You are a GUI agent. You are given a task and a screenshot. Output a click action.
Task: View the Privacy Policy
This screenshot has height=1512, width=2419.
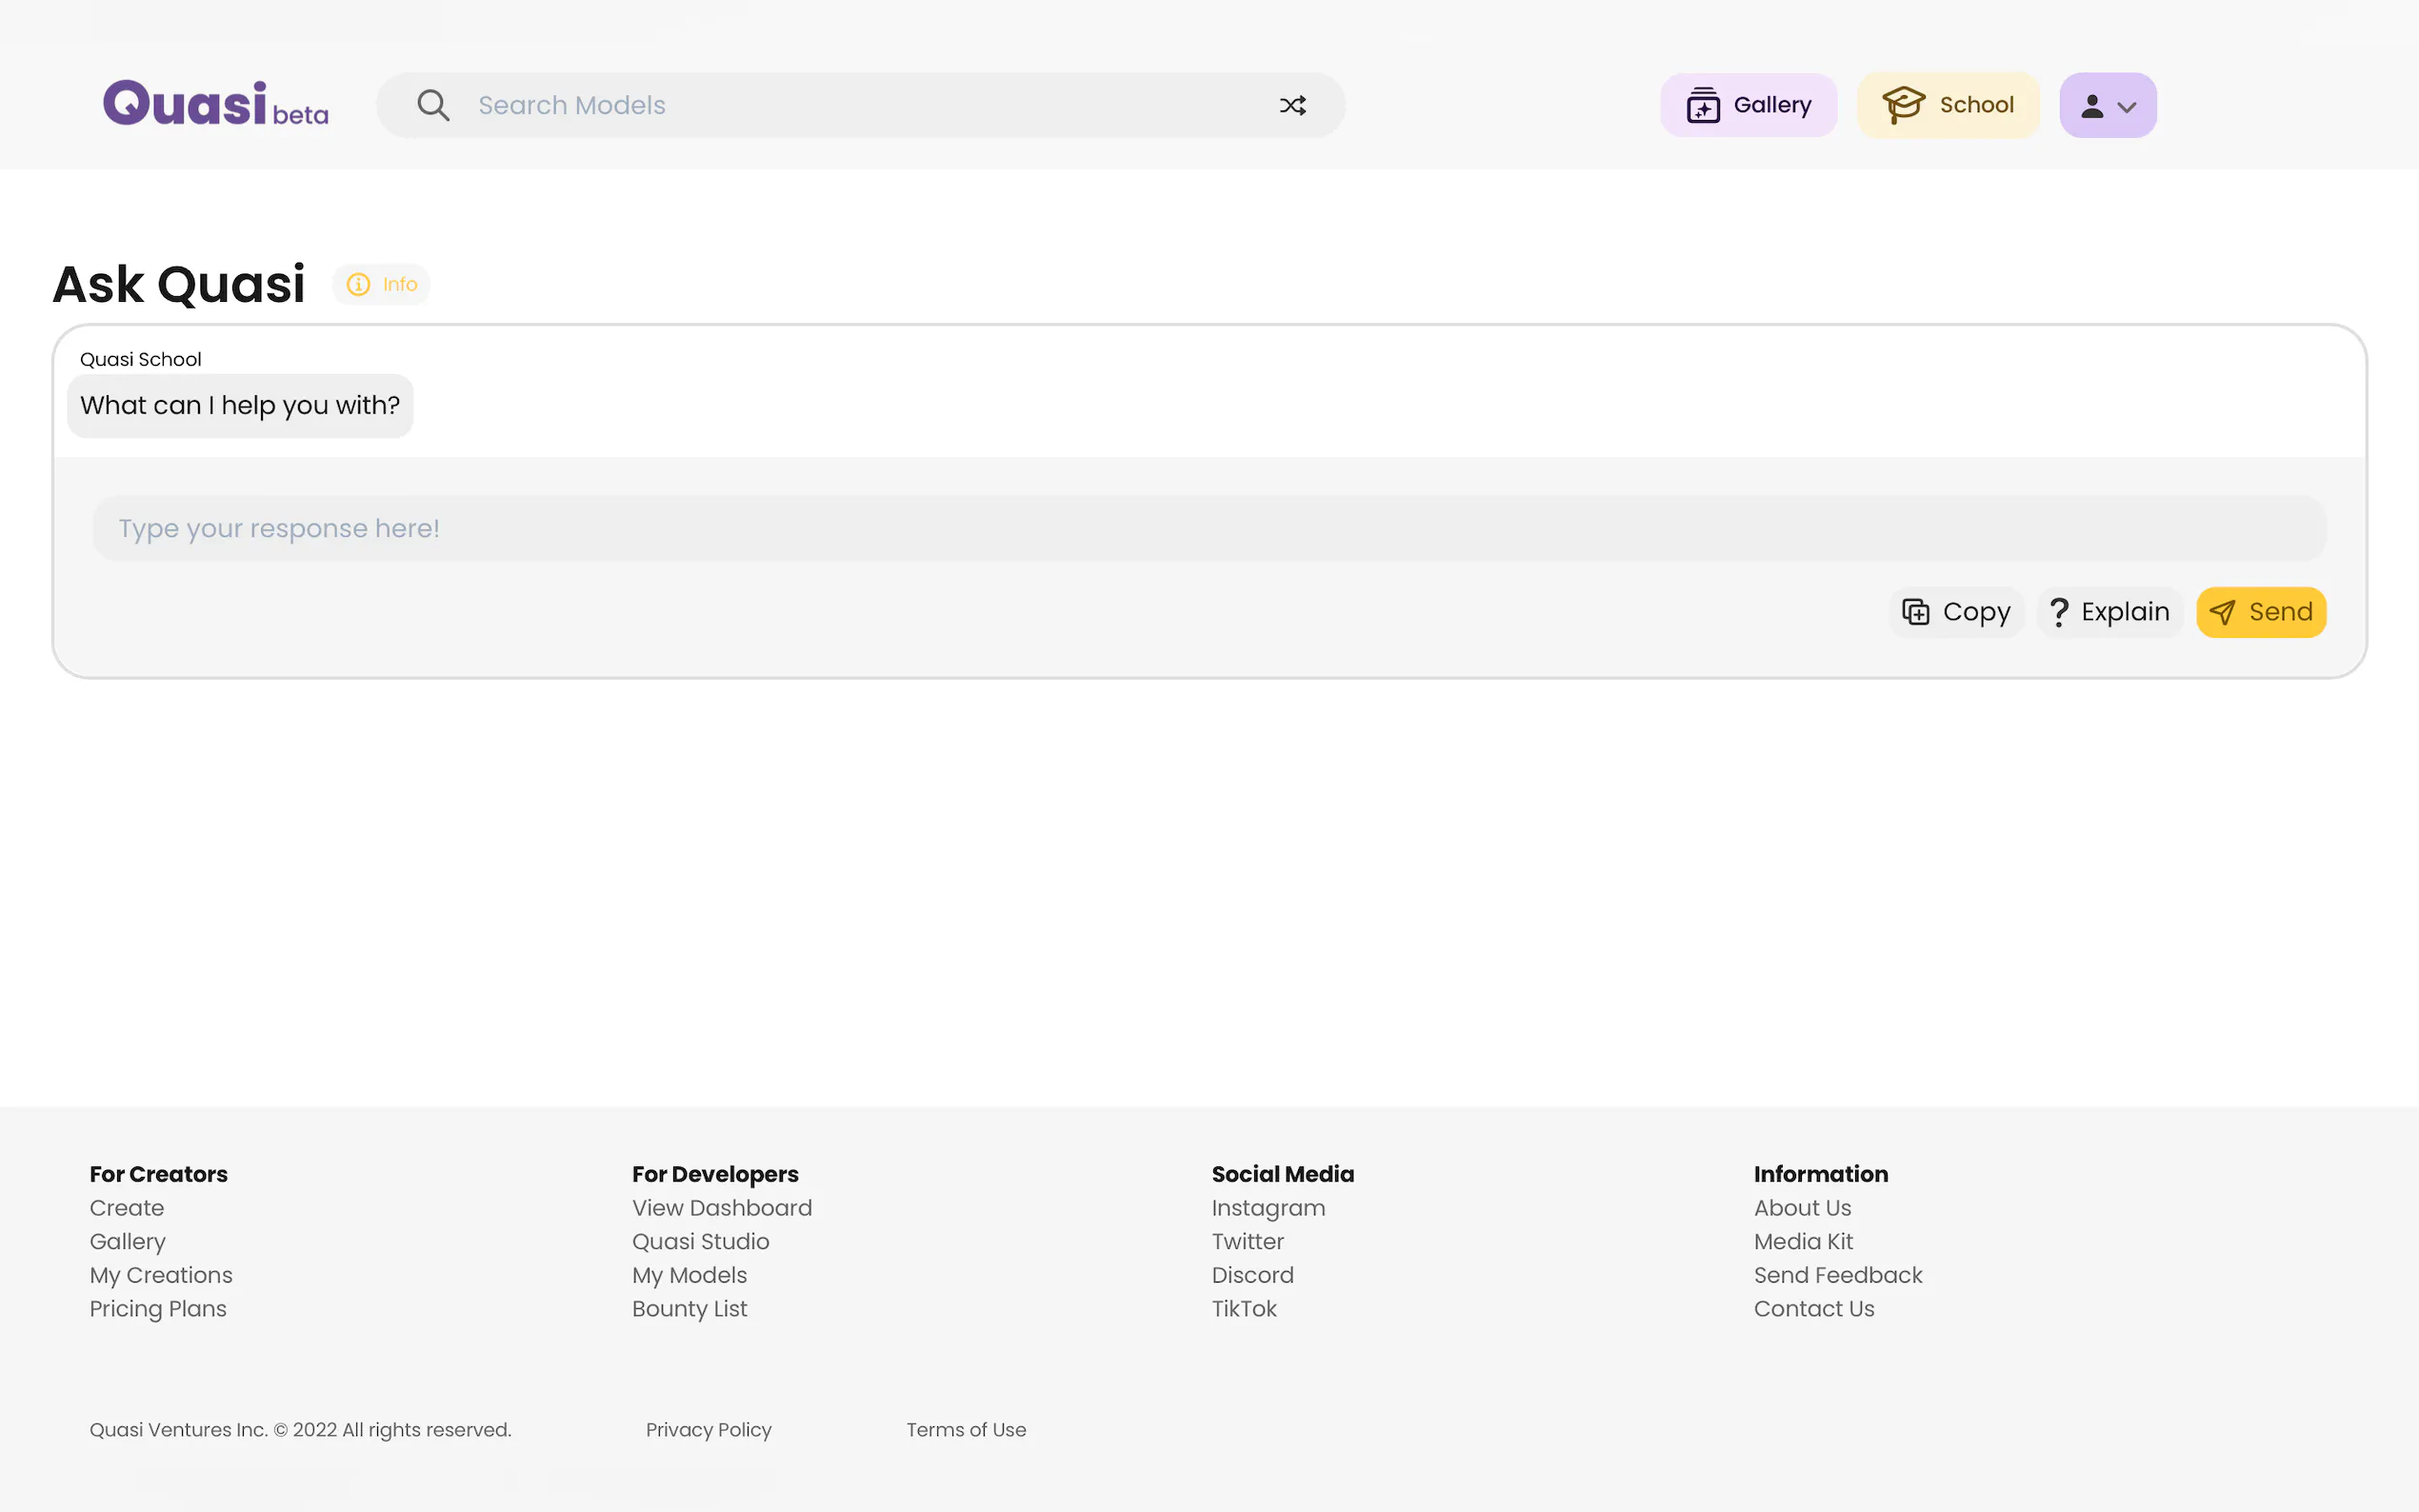click(x=708, y=1430)
